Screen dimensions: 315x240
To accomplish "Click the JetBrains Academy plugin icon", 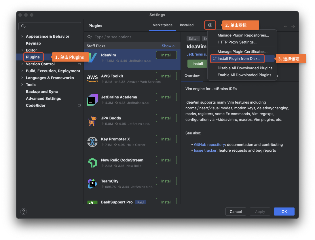I will pyautogui.click(x=92, y=100).
